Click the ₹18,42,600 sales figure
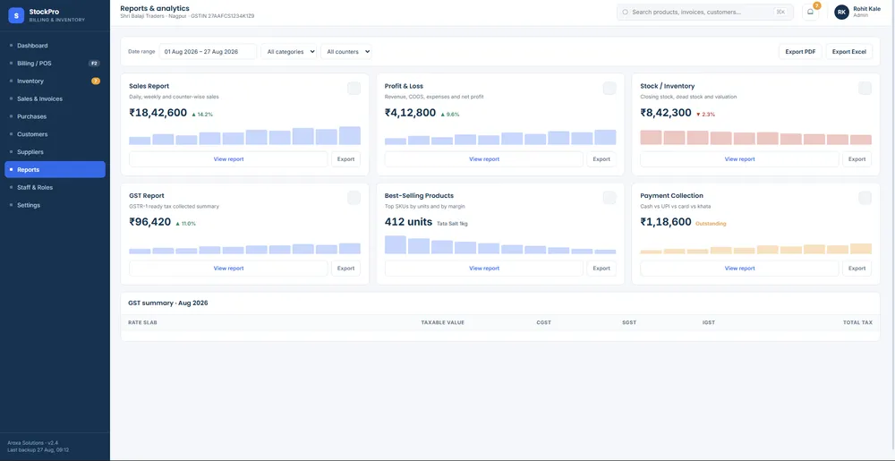Image resolution: width=895 pixels, height=461 pixels. click(x=158, y=113)
